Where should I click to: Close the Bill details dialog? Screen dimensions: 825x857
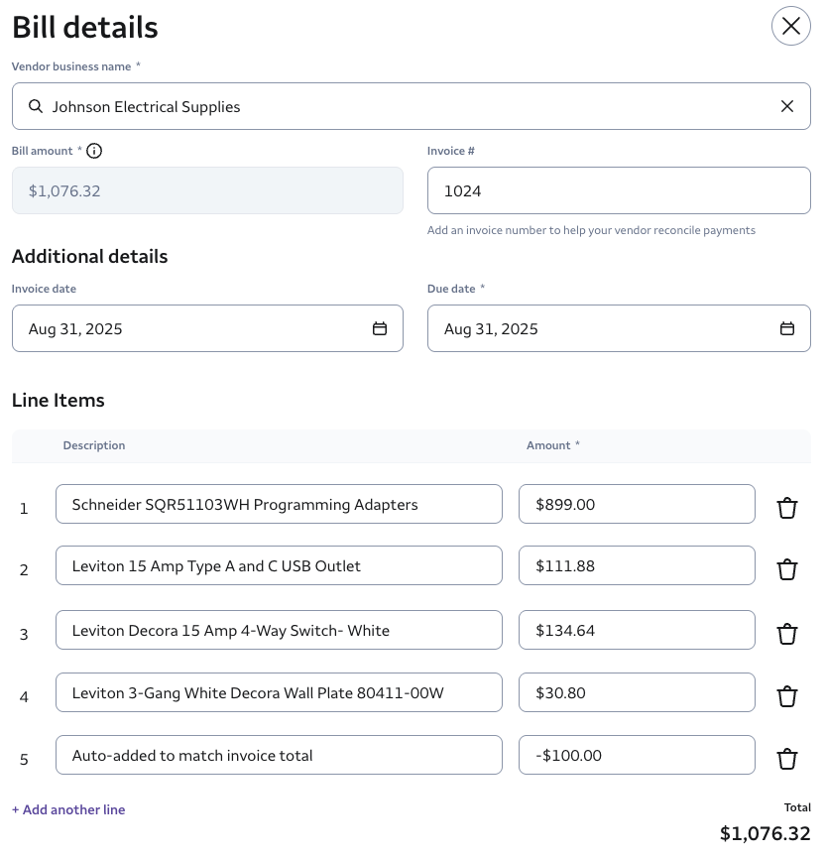coord(790,27)
